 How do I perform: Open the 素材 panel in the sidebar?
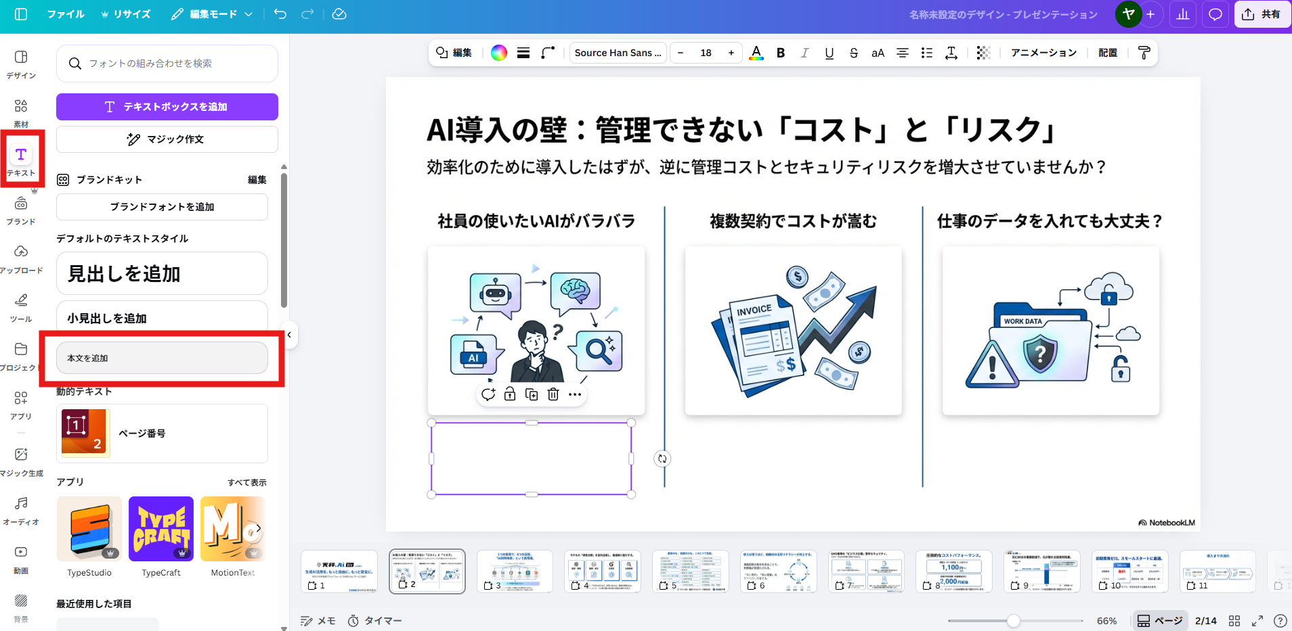click(21, 112)
